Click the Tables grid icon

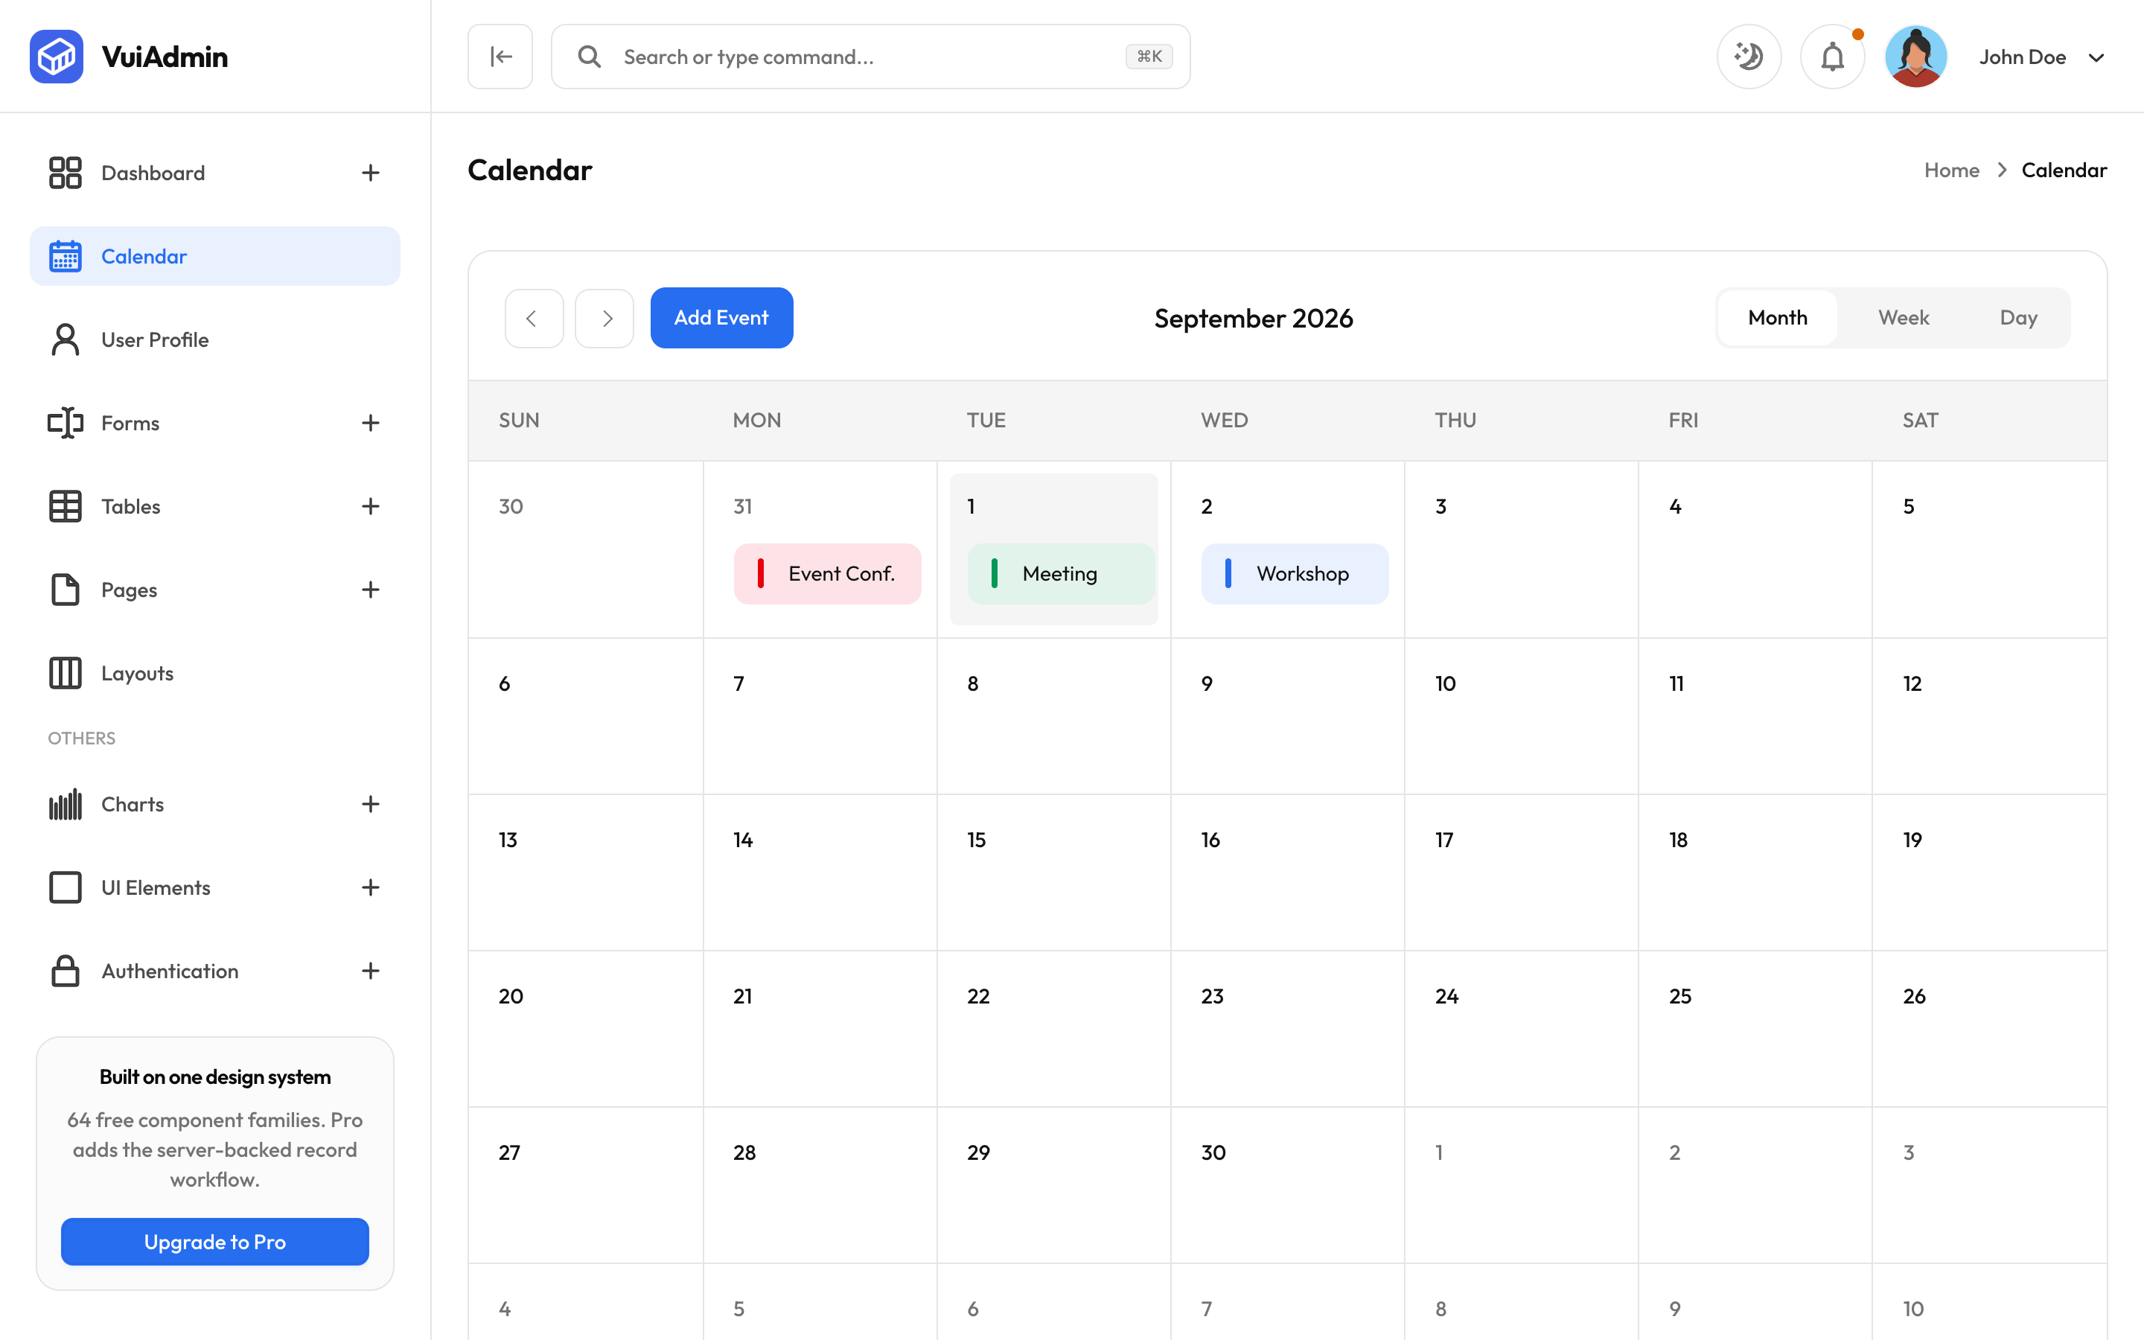click(65, 506)
